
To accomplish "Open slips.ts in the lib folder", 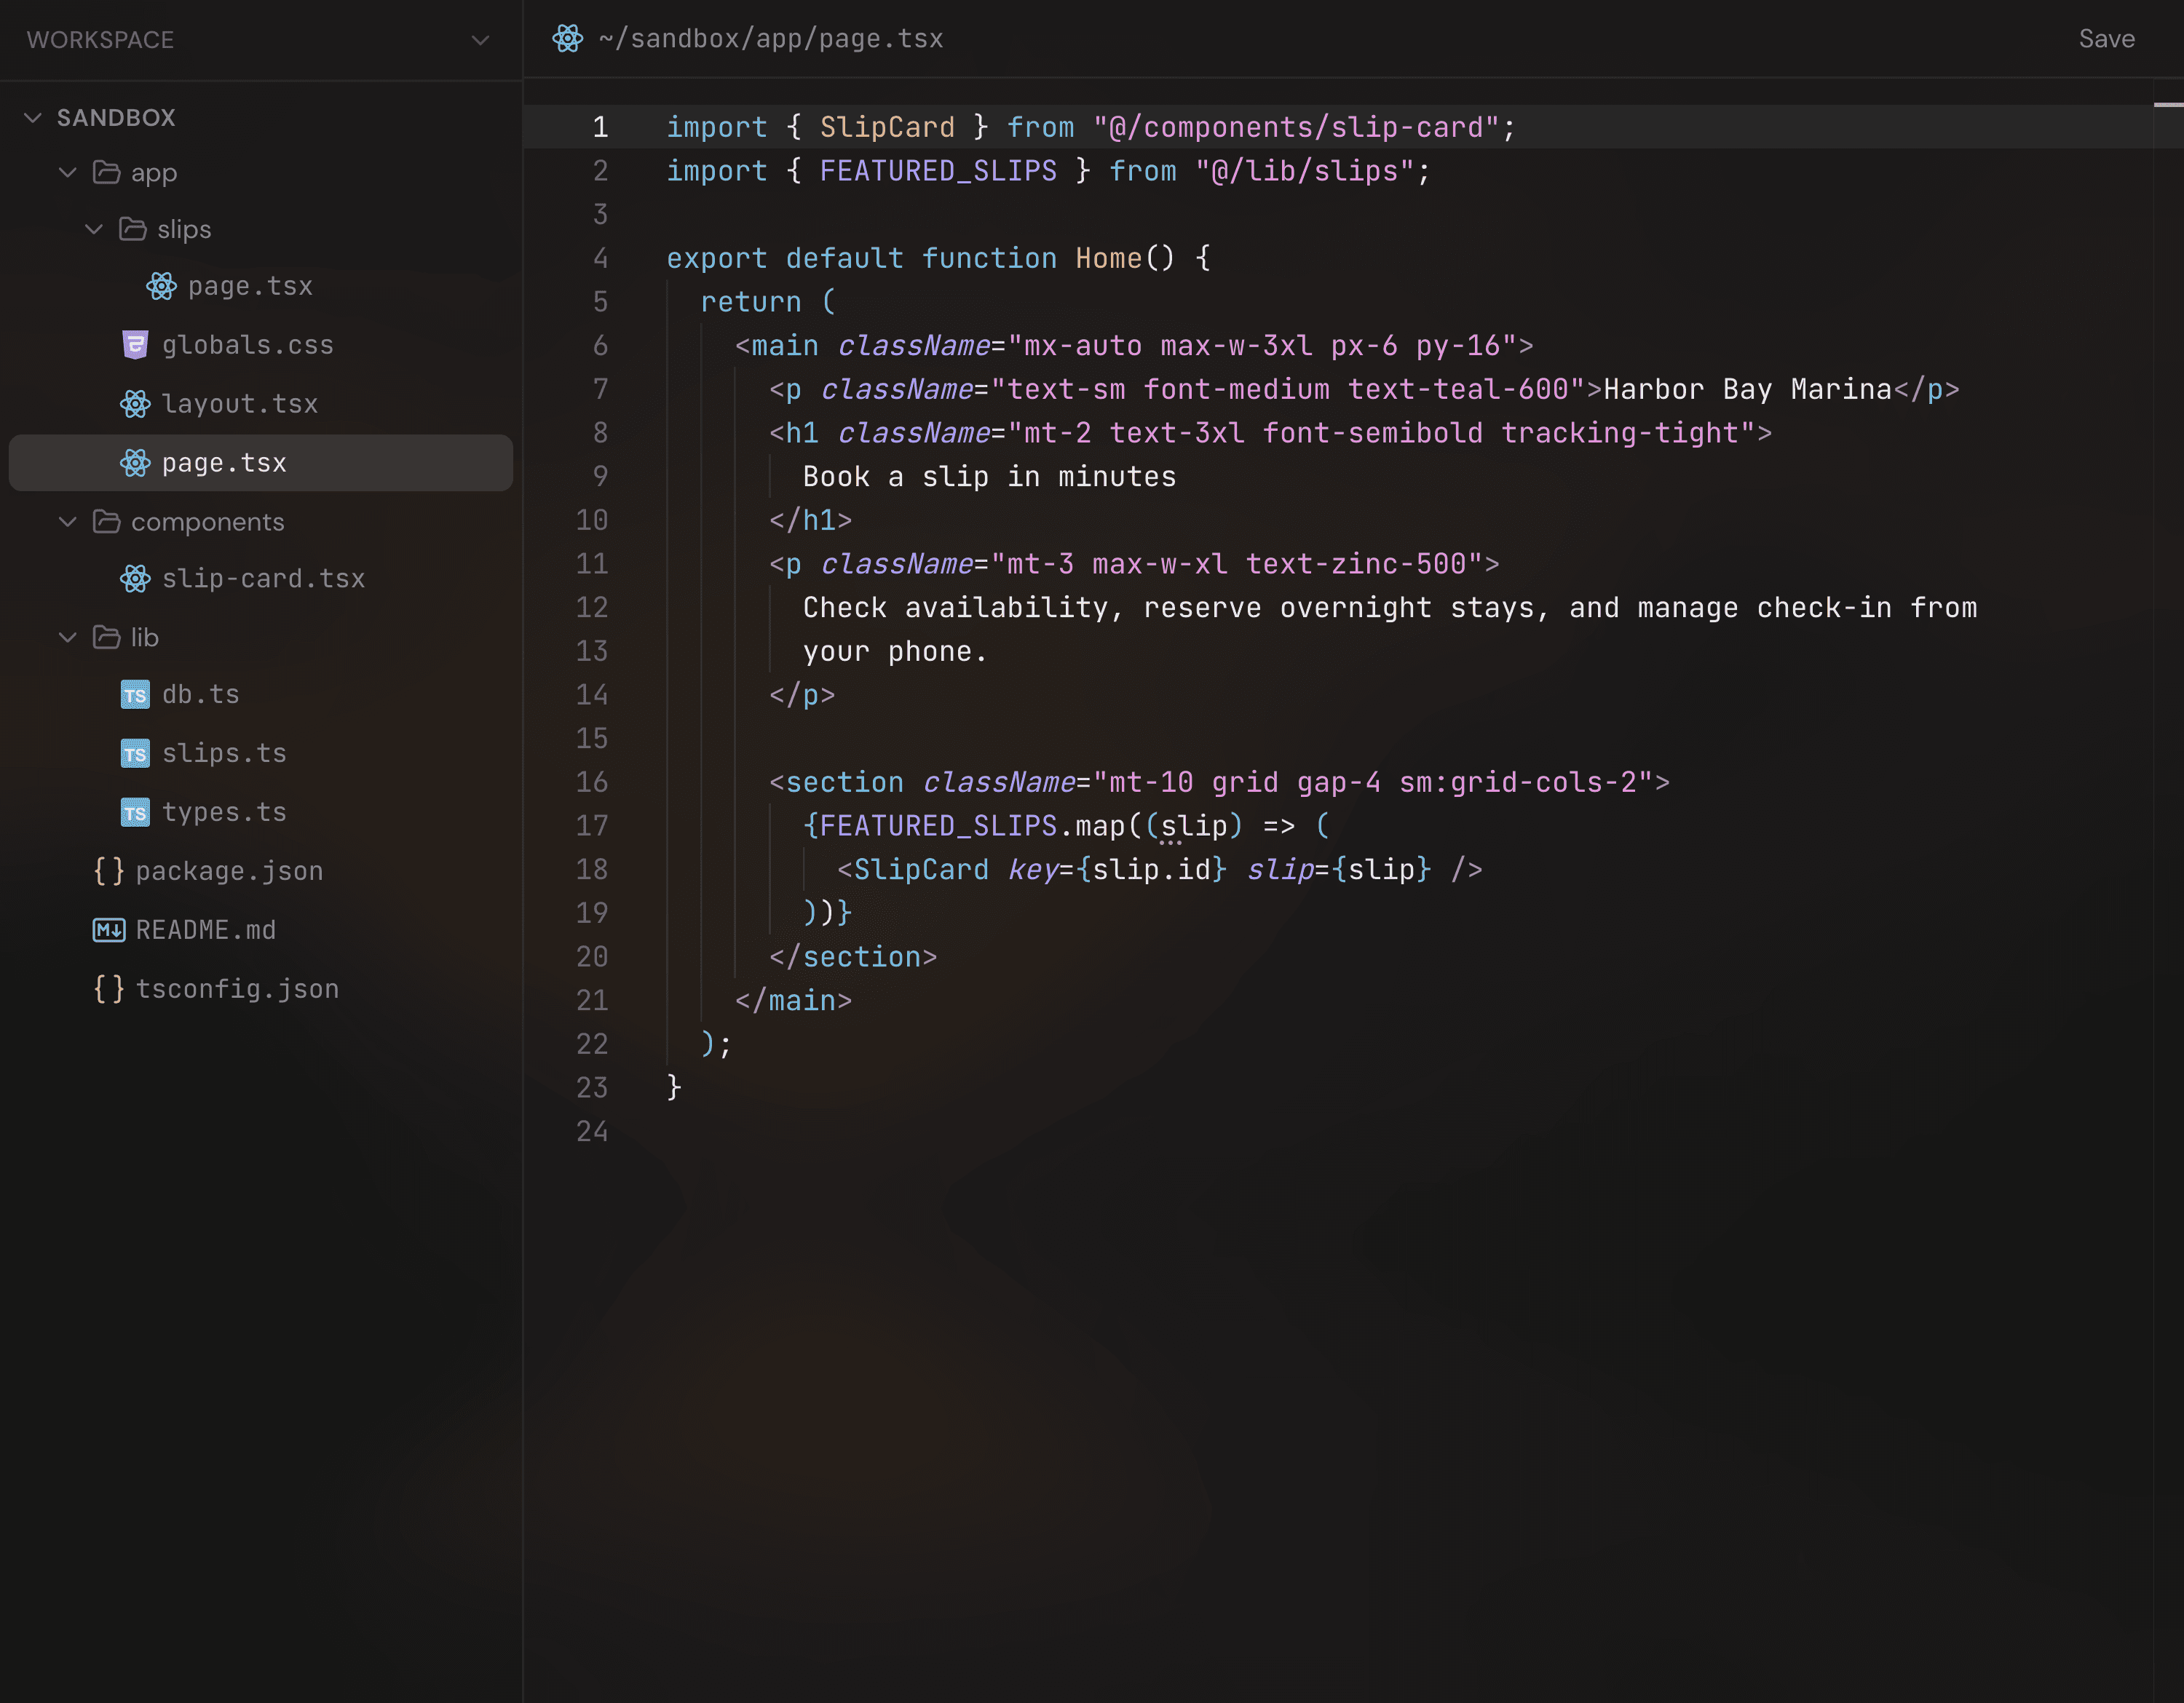I will pyautogui.click(x=261, y=753).
